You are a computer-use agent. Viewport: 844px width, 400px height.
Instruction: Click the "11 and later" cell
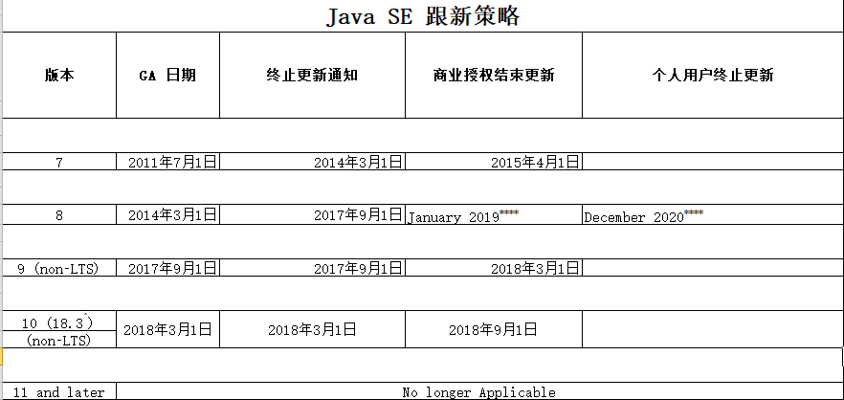[x=58, y=392]
